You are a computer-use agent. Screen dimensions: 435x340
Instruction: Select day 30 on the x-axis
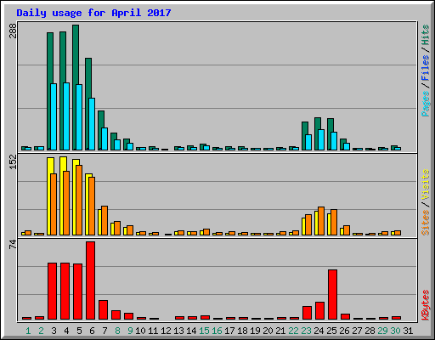pyautogui.click(x=395, y=331)
